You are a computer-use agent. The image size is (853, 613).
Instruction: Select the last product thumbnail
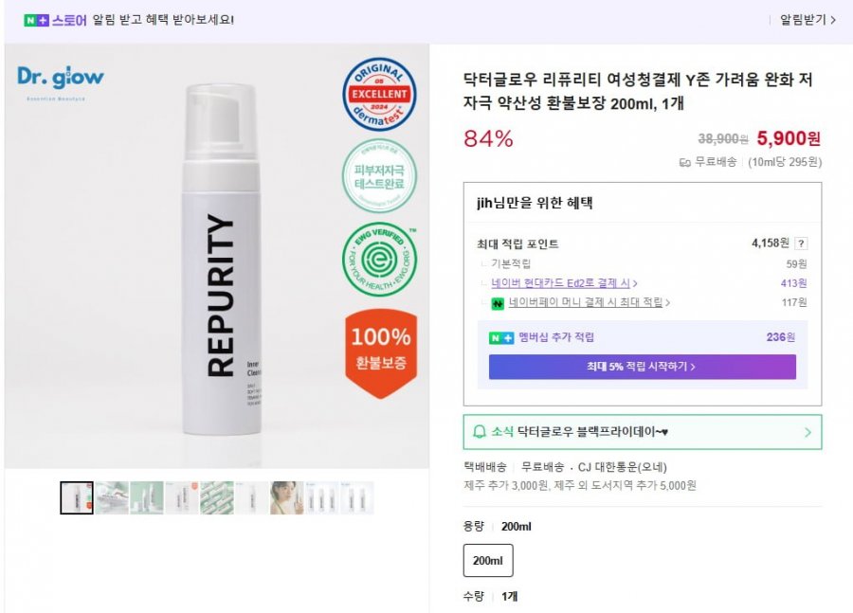point(357,497)
